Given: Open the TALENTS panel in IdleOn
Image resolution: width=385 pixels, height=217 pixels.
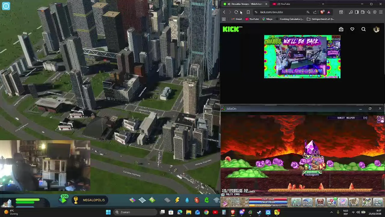Looking at the screenshot, I should coord(331,202).
